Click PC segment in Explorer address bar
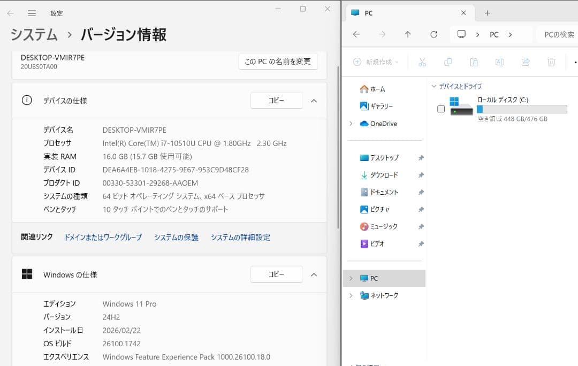Viewport: 578px width, 366px height. point(494,35)
